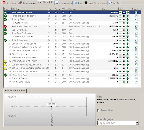
Task: Click the plus offset icon for Raw Read Error Rate
Action: pyautogui.click(x=128, y=12)
